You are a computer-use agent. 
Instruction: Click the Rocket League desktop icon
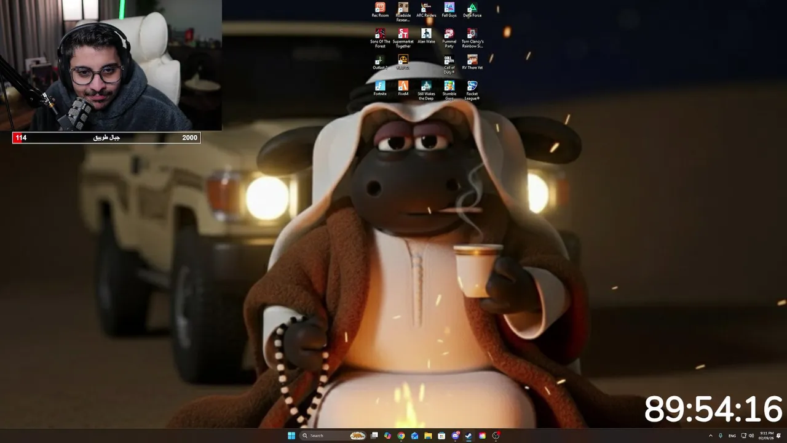tap(472, 90)
